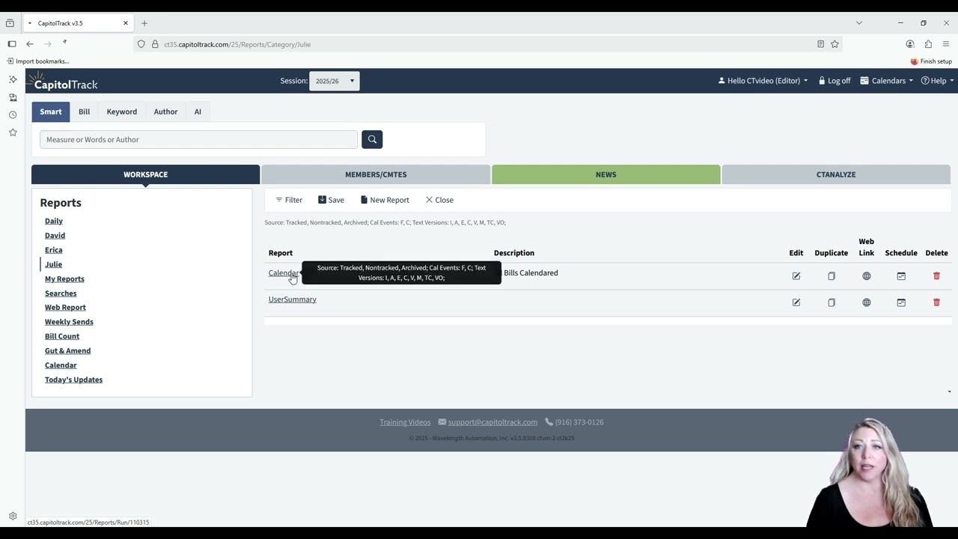The width and height of the screenshot is (958, 539).
Task: Open a new browser tab
Action: tap(144, 23)
